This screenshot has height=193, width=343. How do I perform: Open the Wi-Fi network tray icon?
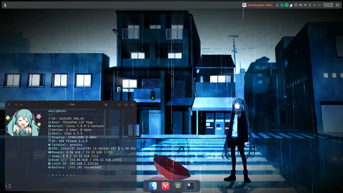pos(315,5)
